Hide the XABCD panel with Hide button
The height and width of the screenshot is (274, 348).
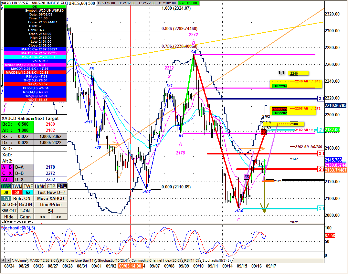[x=9, y=217]
